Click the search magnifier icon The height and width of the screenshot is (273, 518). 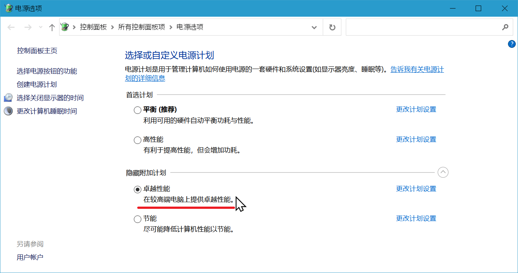505,27
